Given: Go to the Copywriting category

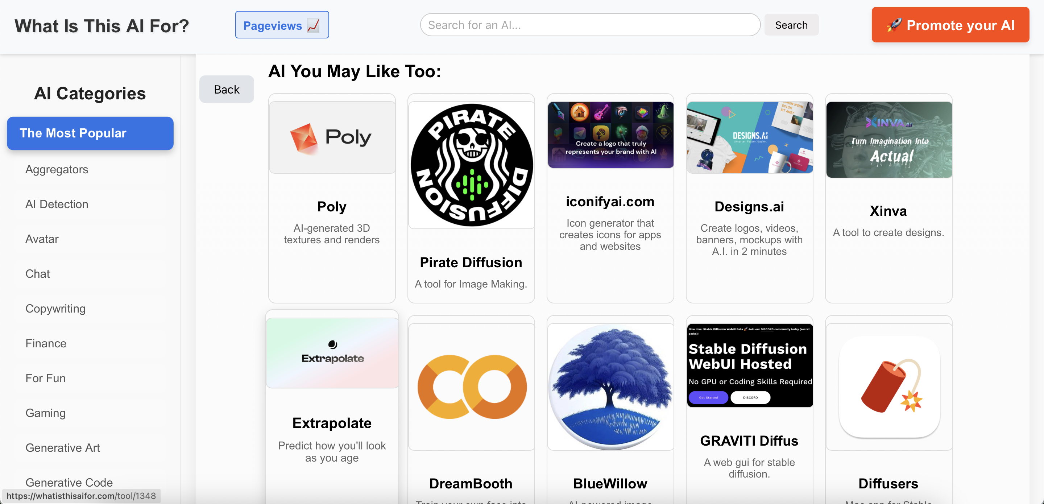Looking at the screenshot, I should coord(55,309).
